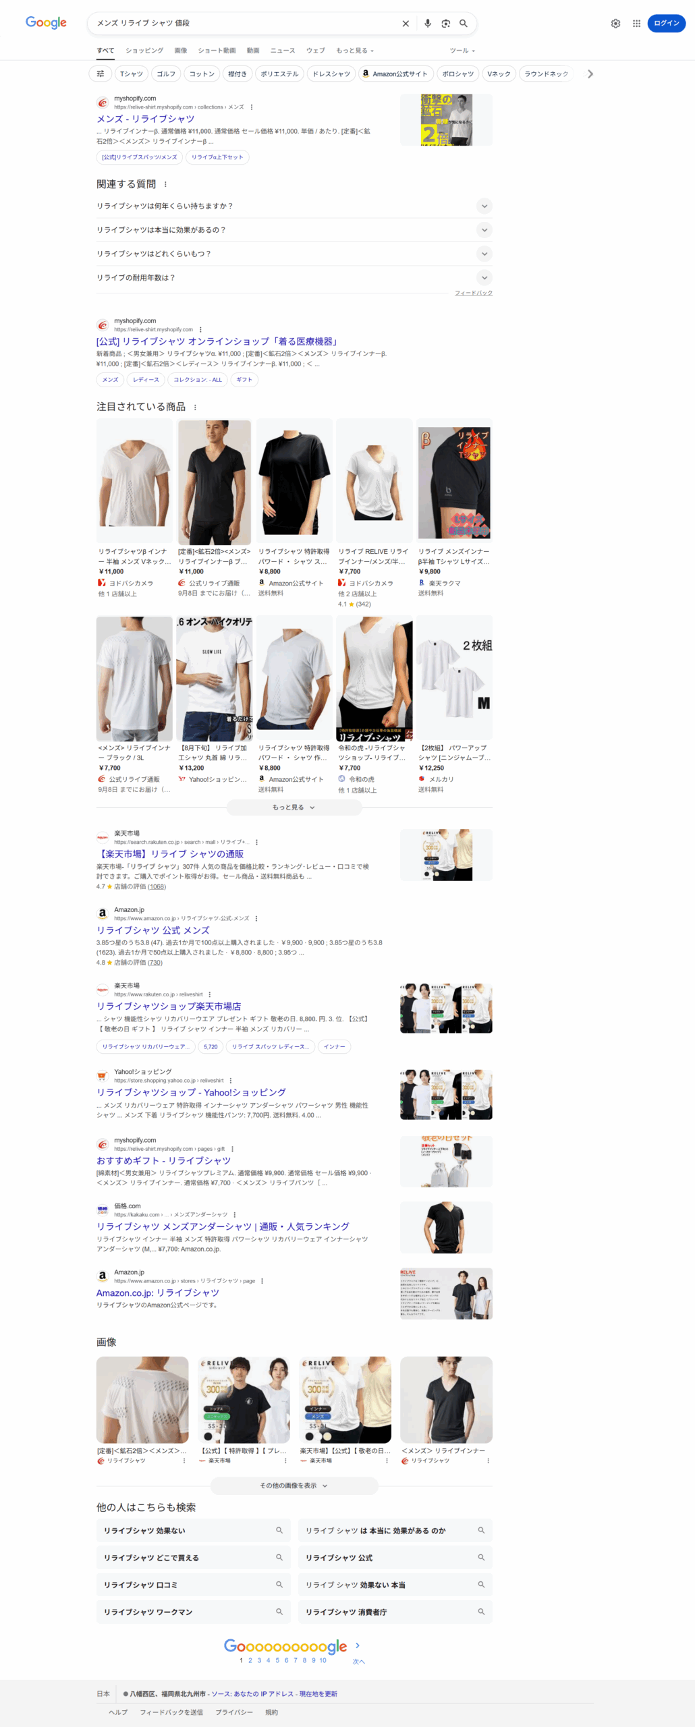Select the Vネック filter chip
The height and width of the screenshot is (1727, 695).
click(x=499, y=74)
